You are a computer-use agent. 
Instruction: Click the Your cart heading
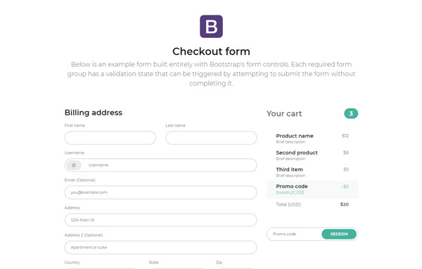(284, 114)
